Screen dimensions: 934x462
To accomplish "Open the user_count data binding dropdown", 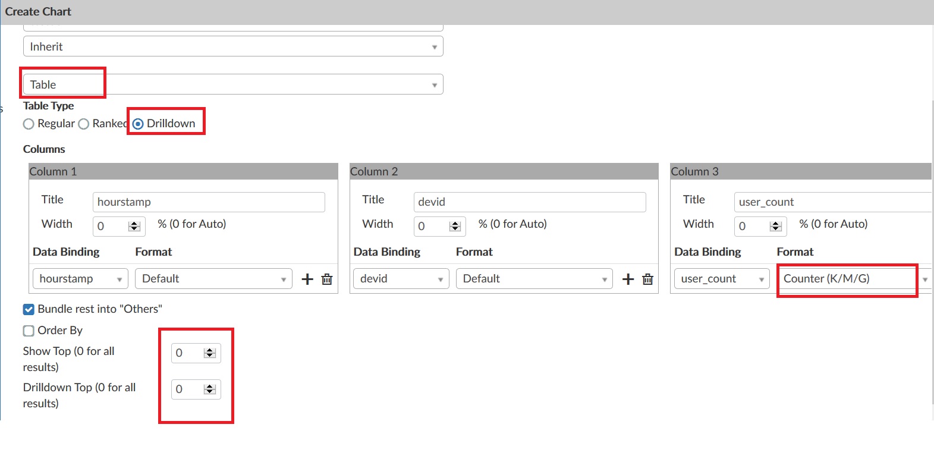I will (722, 279).
